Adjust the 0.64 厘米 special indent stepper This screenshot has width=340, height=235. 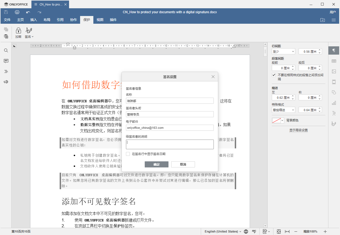coord(320,110)
